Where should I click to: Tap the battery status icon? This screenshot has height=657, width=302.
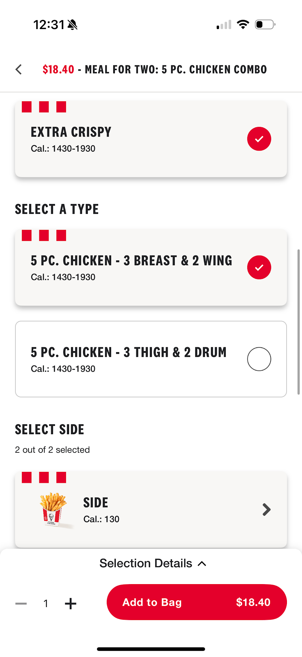point(265,25)
